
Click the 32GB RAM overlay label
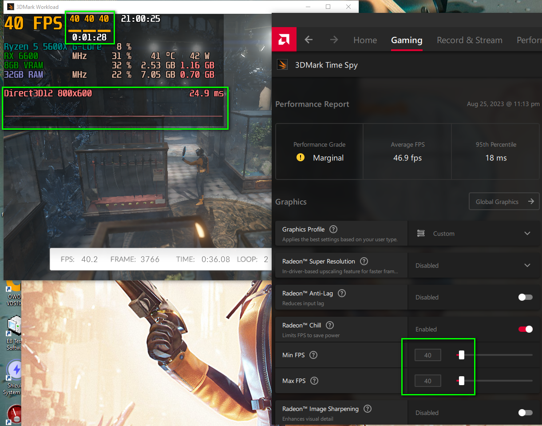click(24, 75)
